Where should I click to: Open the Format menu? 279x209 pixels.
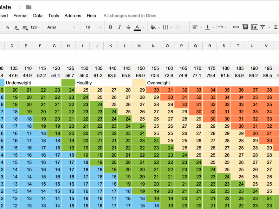20,16
